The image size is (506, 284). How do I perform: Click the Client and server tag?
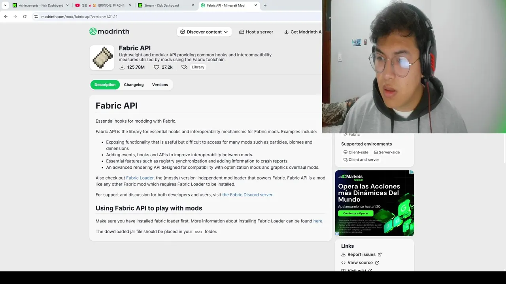pos(361,160)
